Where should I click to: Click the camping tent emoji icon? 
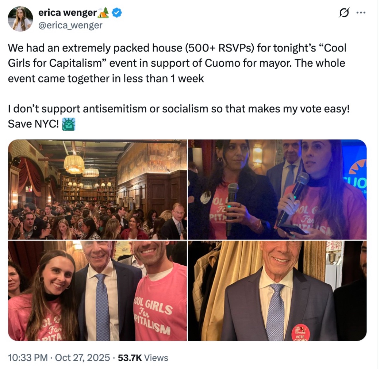point(103,13)
